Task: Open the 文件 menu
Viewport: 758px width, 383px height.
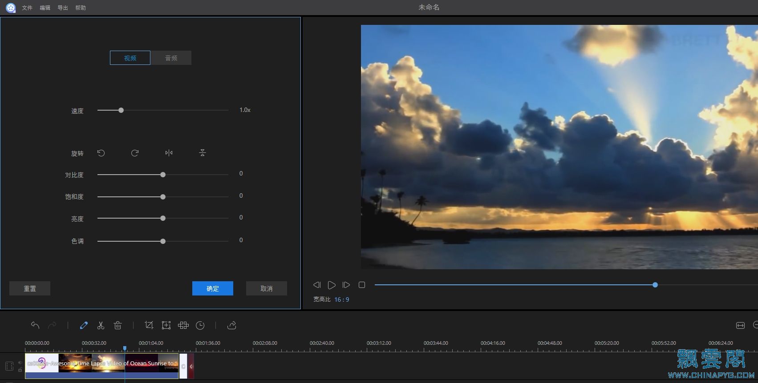Action: [27, 8]
